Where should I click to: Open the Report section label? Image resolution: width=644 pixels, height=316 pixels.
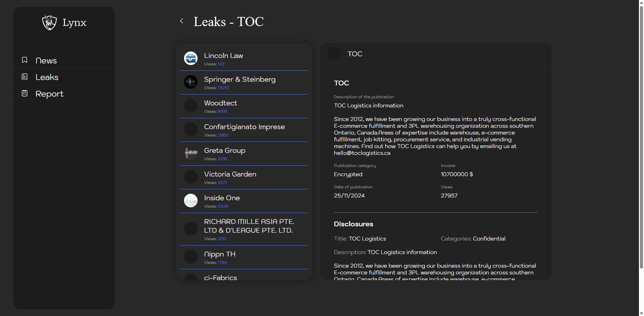[49, 94]
